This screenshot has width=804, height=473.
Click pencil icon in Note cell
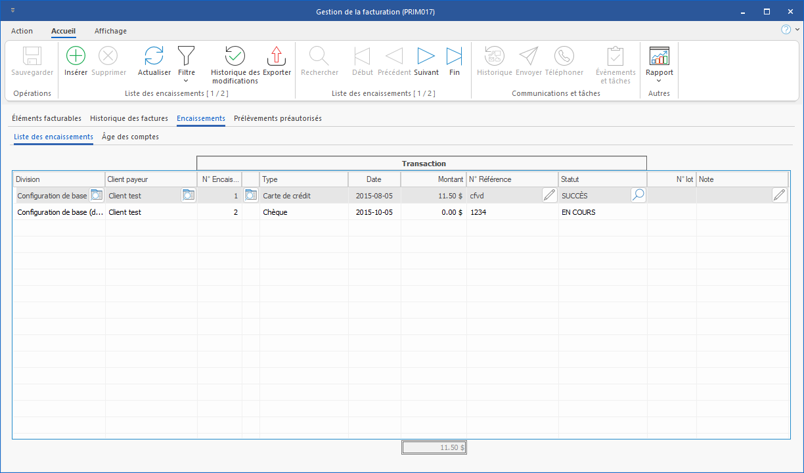779,195
